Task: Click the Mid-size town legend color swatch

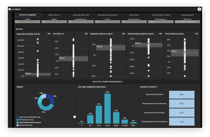Action: [x=17, y=120]
